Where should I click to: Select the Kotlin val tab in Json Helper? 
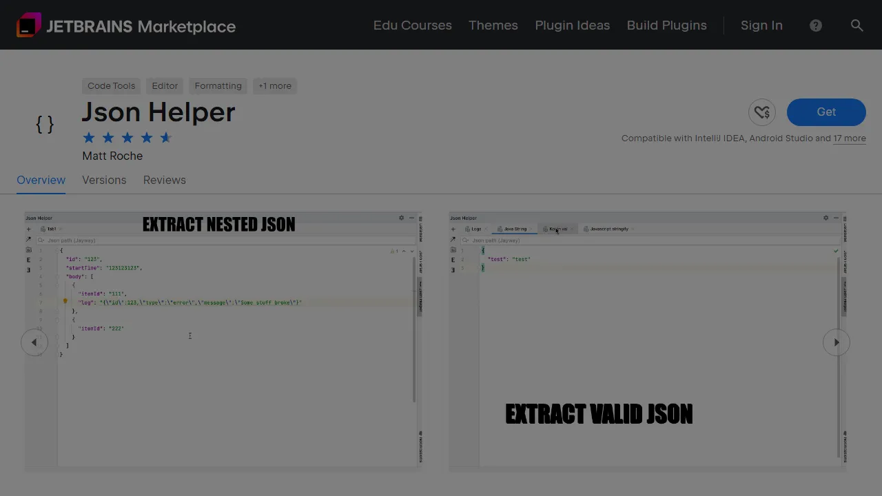(558, 229)
